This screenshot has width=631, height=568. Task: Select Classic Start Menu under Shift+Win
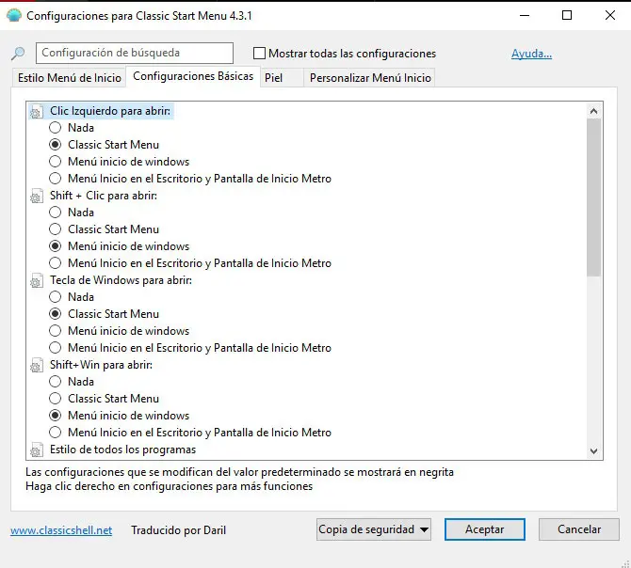point(56,399)
